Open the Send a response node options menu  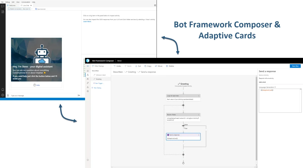click(x=199, y=135)
